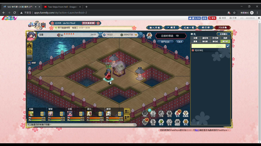Click the 購買 purchase button
Viewport: 261px width, 146px height.
tap(172, 28)
